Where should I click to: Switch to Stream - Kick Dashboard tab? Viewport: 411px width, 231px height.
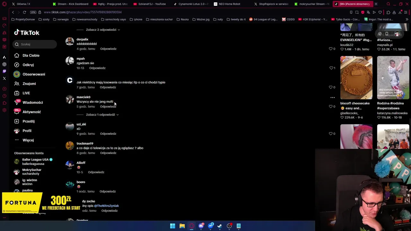pos(70,4)
